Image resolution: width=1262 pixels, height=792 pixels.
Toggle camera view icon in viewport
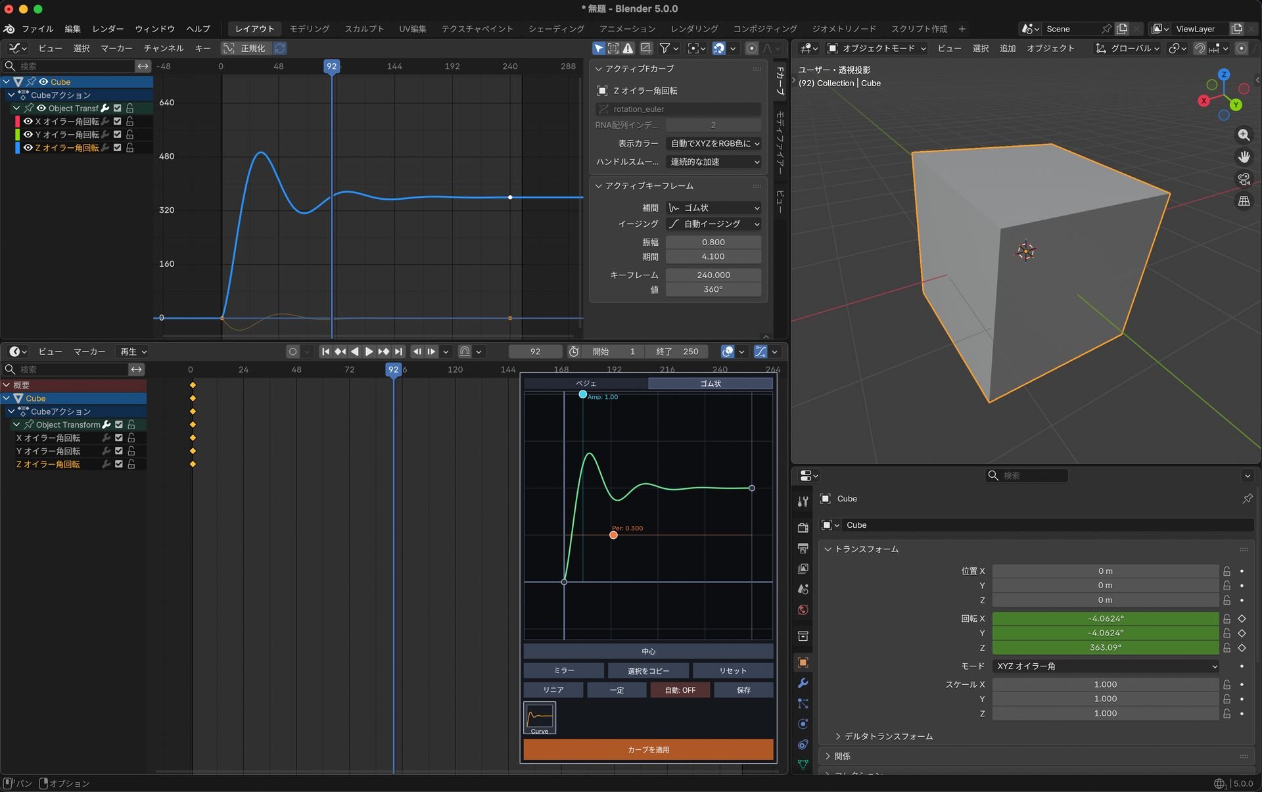coord(1244,179)
